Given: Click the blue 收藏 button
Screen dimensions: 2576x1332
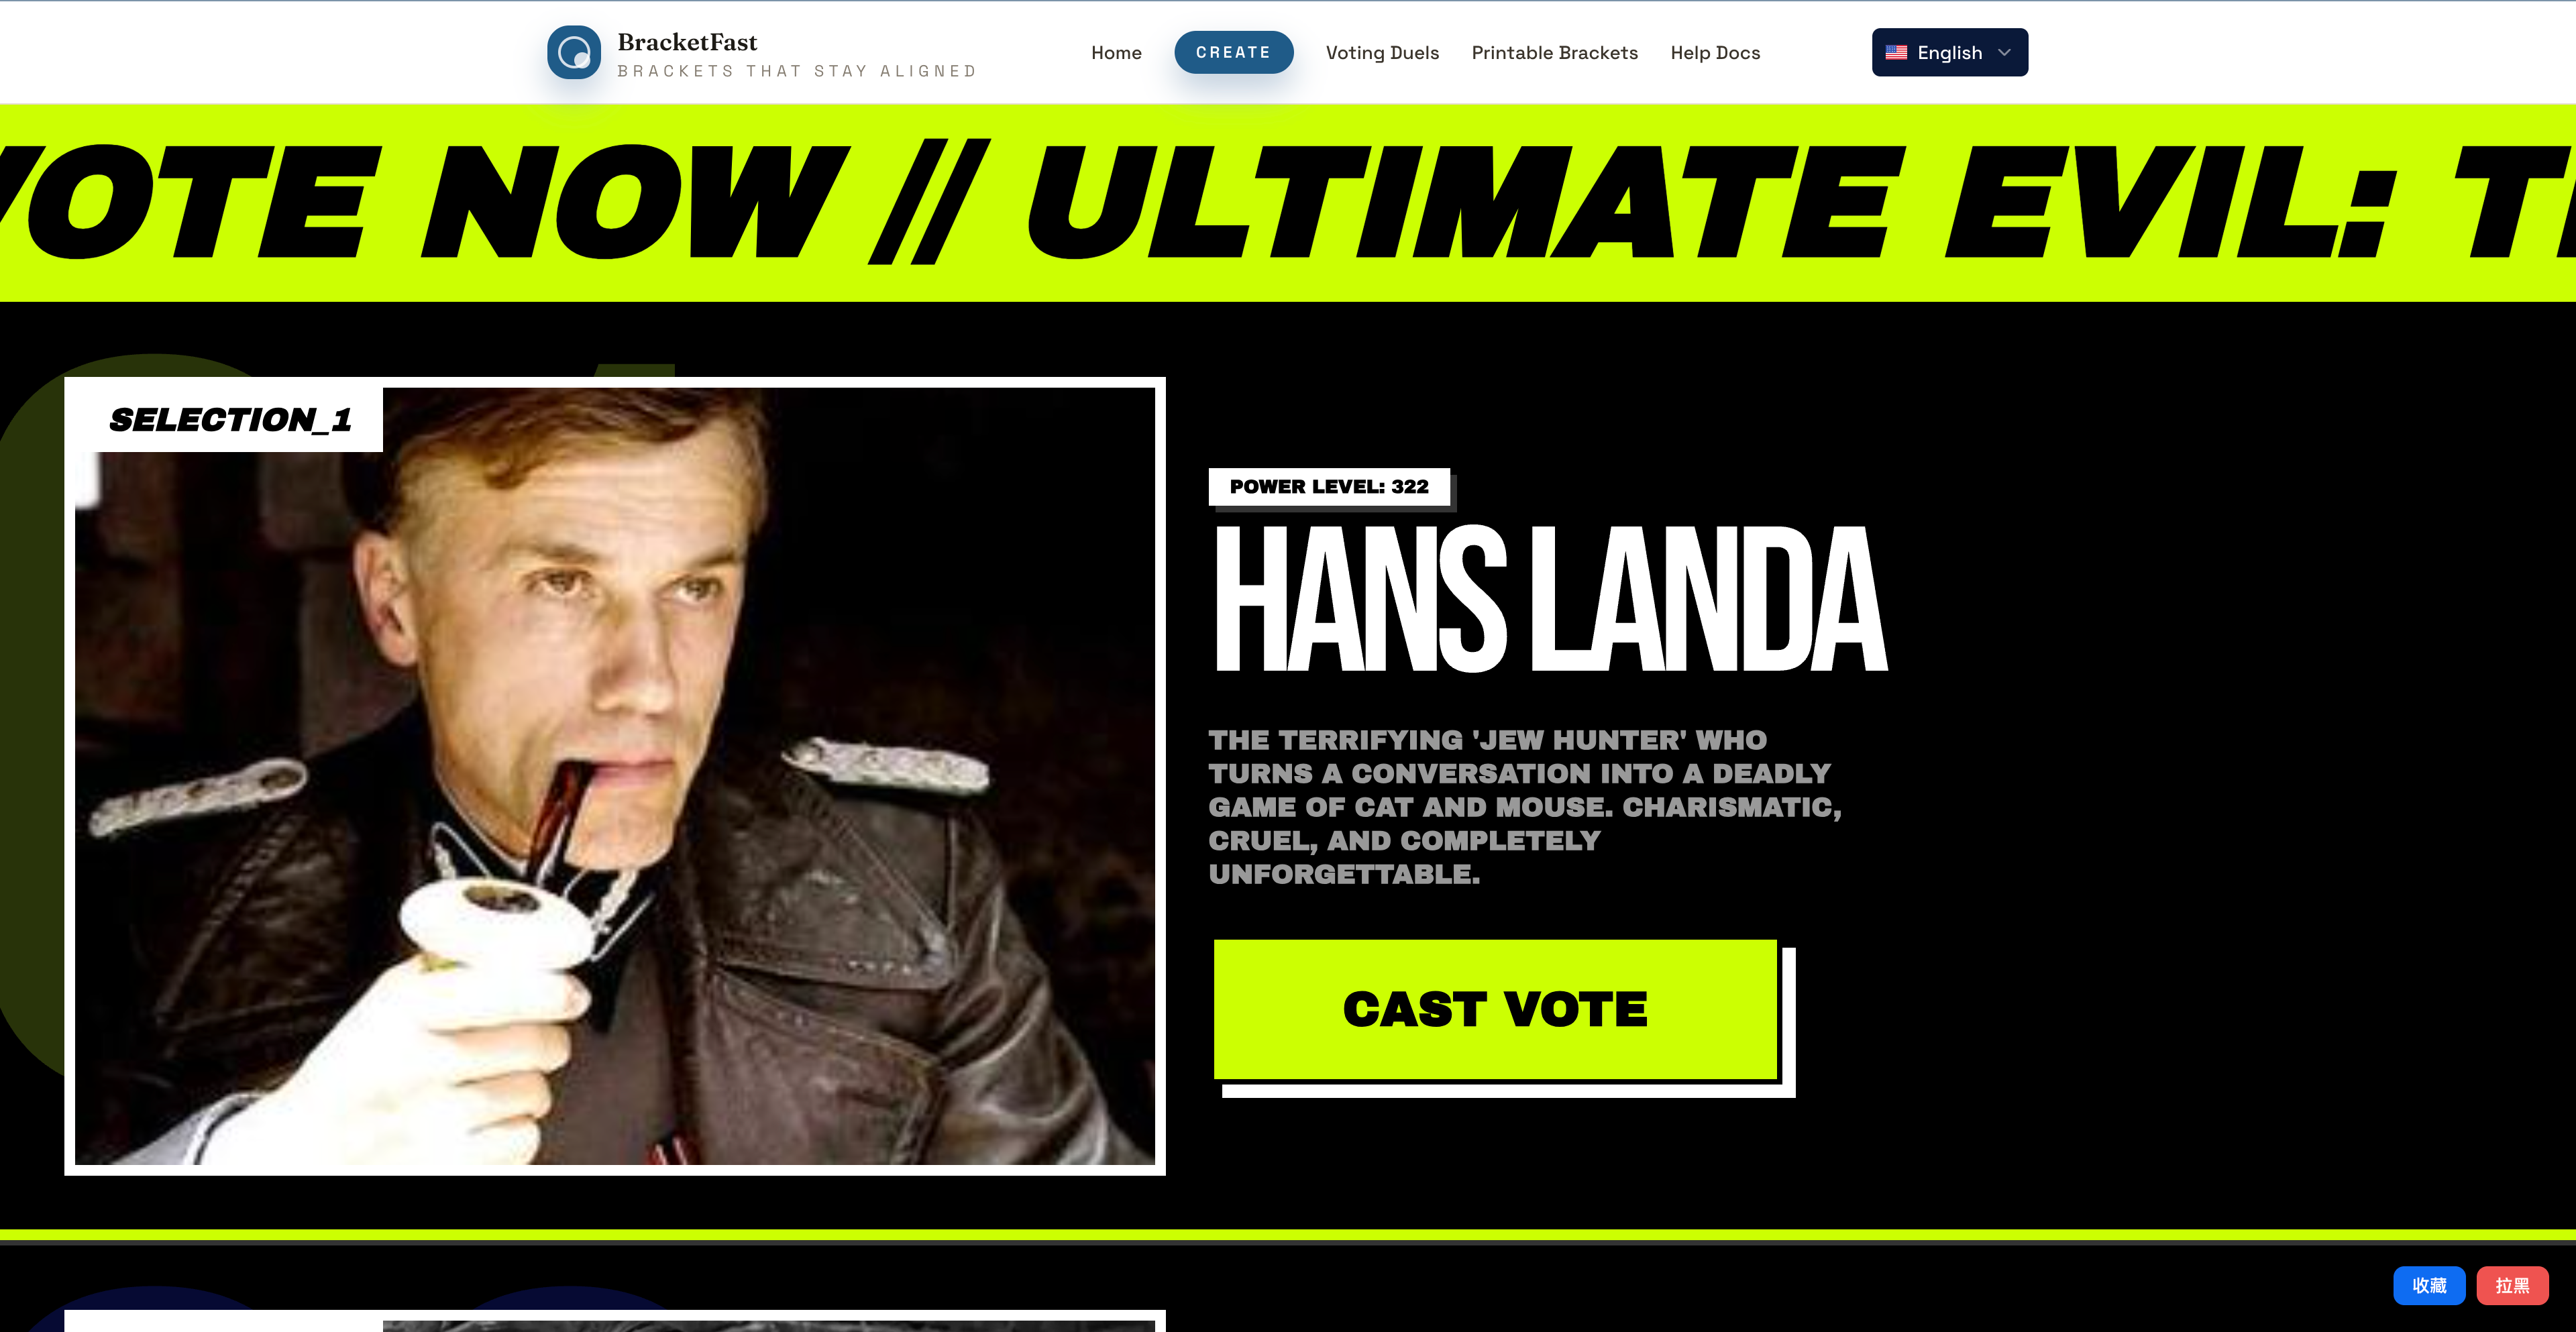Looking at the screenshot, I should pos(2429,1285).
